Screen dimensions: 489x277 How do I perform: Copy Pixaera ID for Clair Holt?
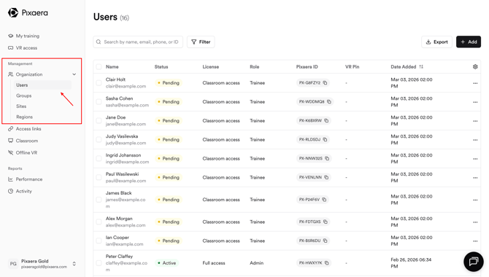tap(325, 83)
